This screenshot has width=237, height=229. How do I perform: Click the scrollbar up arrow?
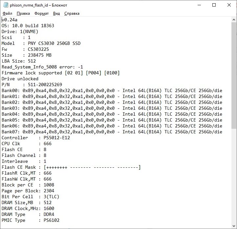pos(234,20)
